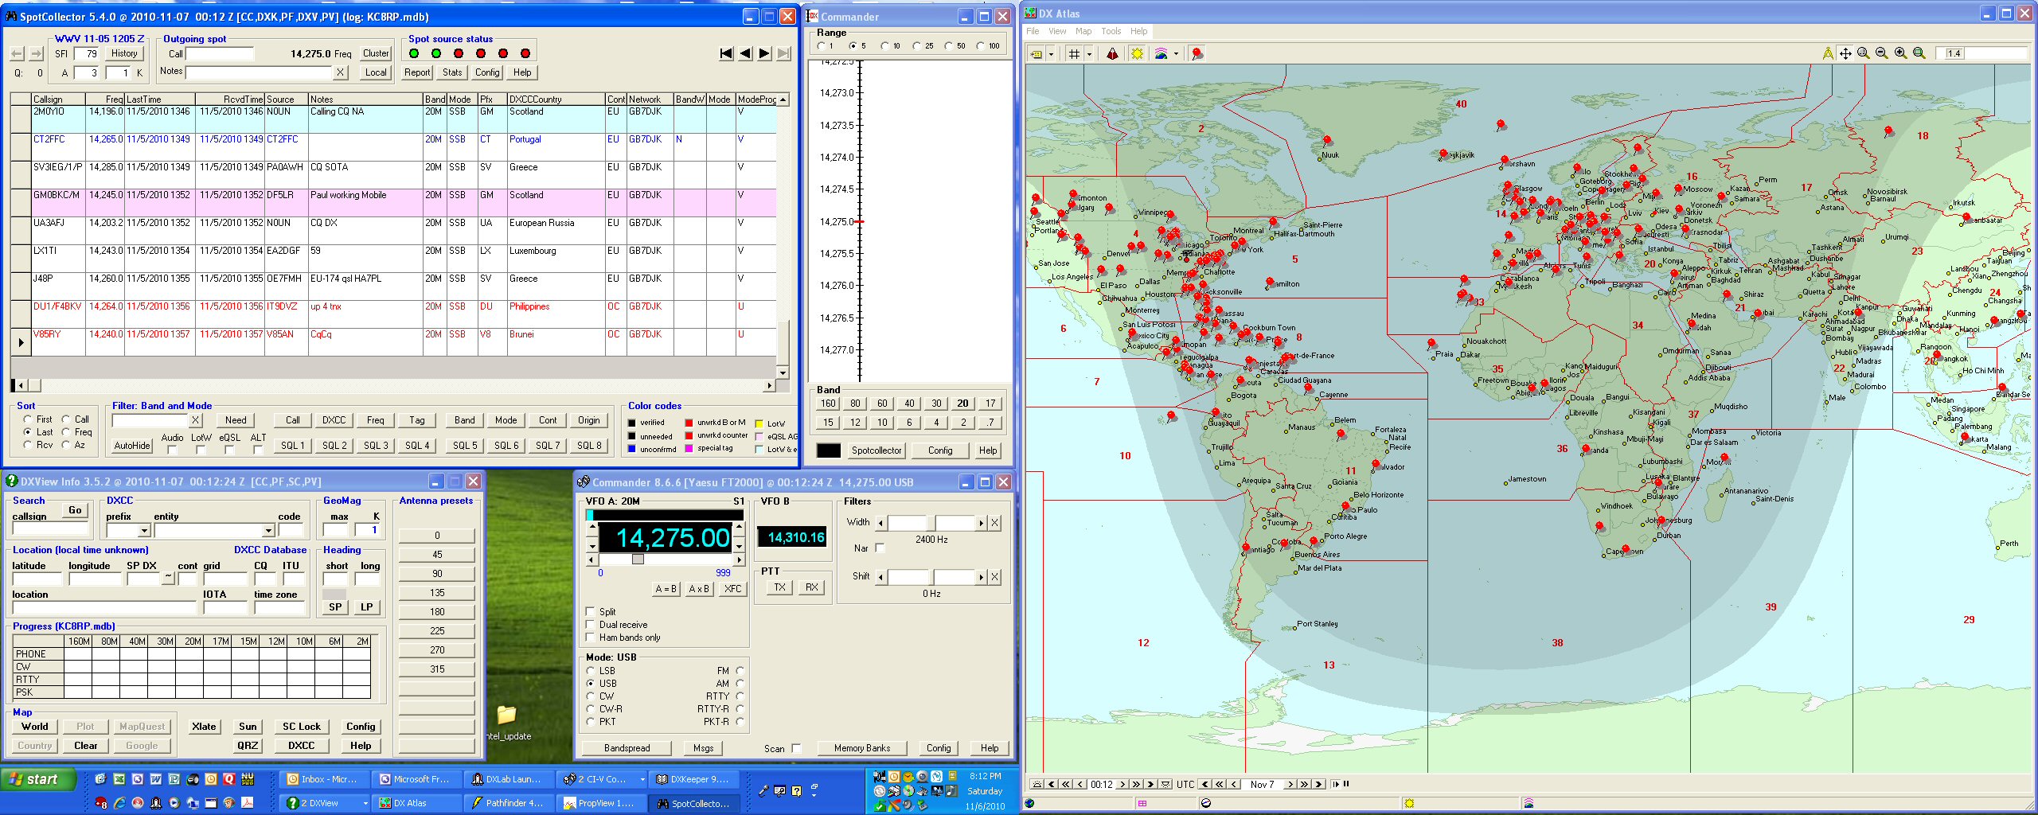Screen dimensions: 2038x815
Task: Click first green spot source status LED
Action: pos(414,53)
